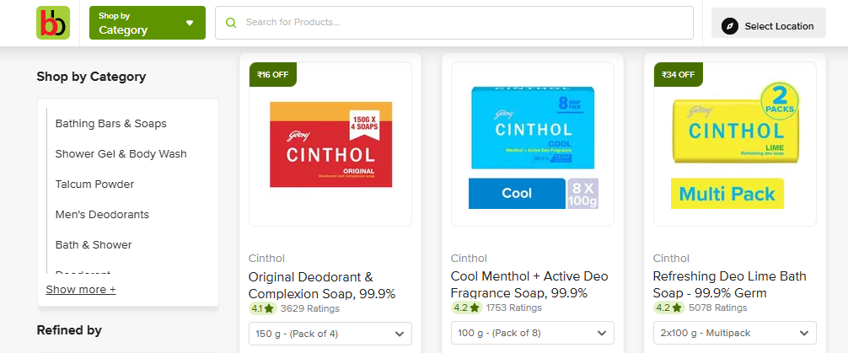Open Original Deodorant & Complexion Soap title
This screenshot has height=353, width=848.
click(x=322, y=286)
